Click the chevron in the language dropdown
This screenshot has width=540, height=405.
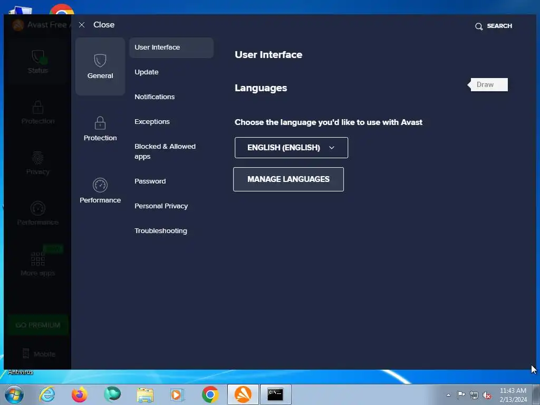(x=332, y=148)
